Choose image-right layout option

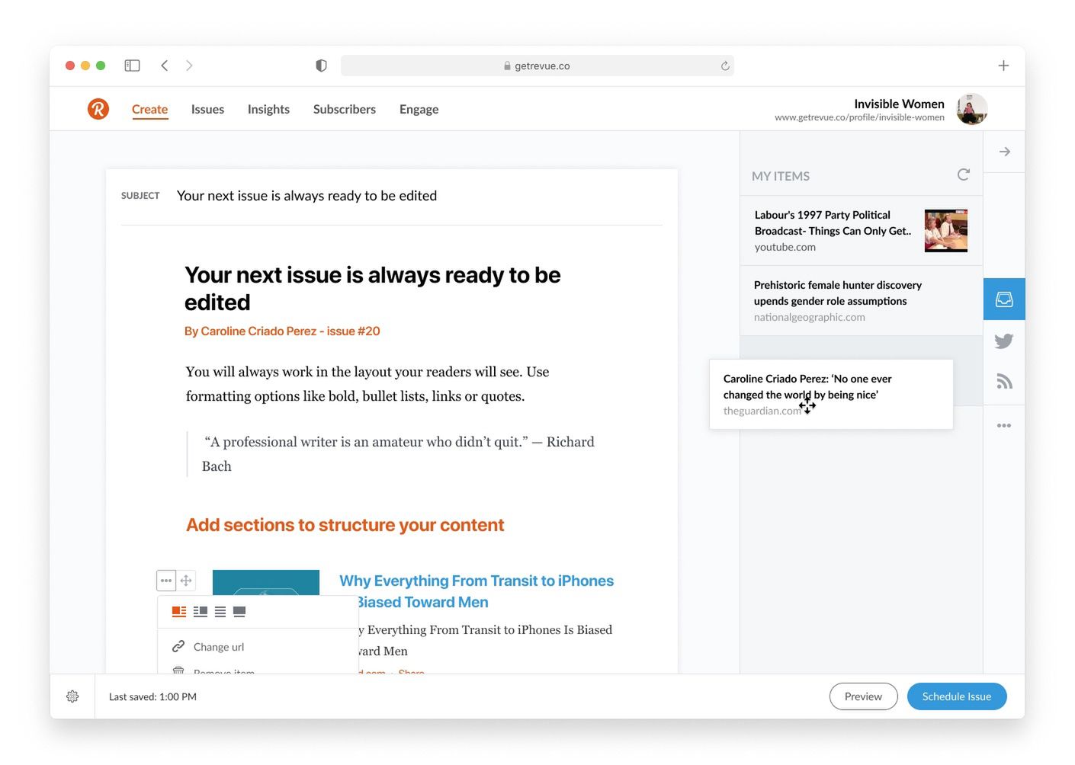pyautogui.click(x=201, y=612)
